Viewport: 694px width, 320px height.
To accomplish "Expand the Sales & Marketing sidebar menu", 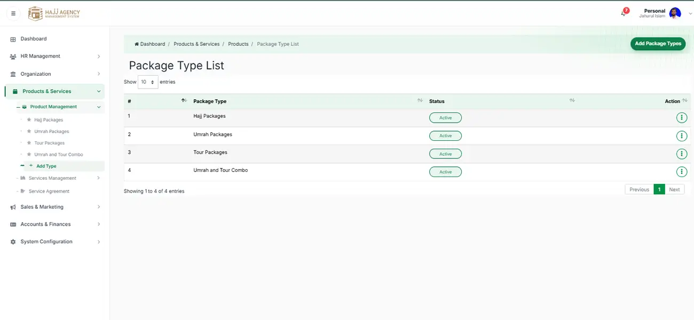I will pos(55,207).
